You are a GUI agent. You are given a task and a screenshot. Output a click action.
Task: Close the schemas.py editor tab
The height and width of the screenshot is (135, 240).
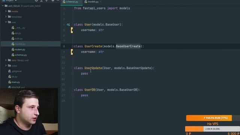pyautogui.click(x=80, y=2)
